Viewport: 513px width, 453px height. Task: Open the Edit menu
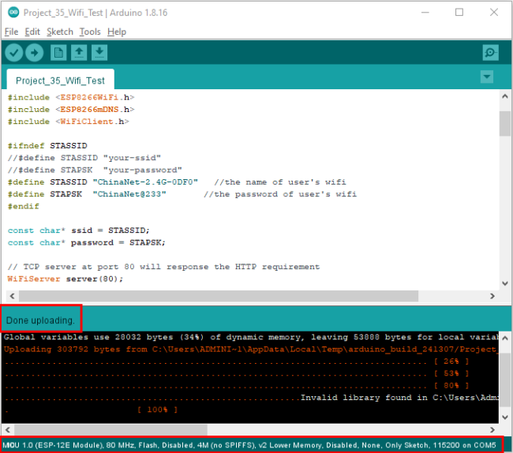[x=32, y=32]
